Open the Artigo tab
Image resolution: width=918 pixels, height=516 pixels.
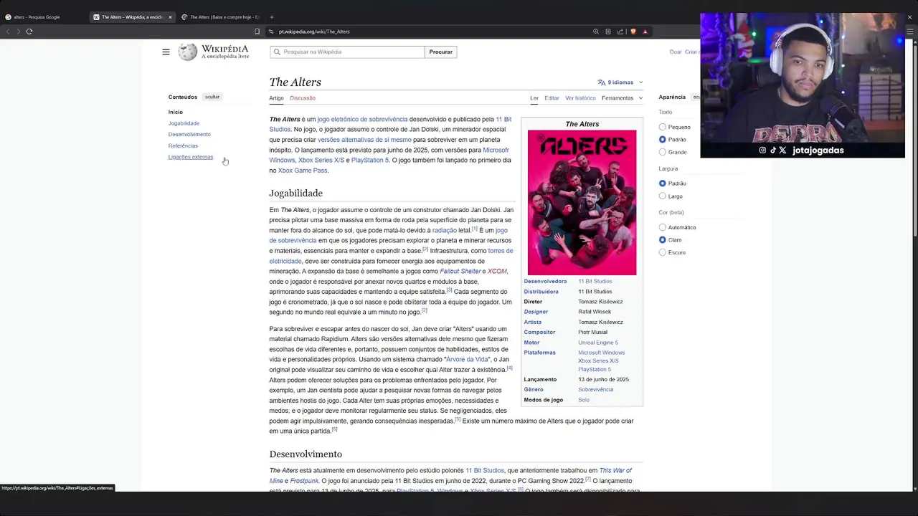click(x=276, y=98)
